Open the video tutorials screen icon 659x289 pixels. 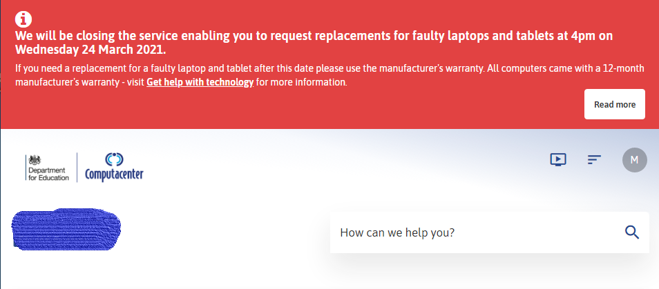[x=558, y=160]
